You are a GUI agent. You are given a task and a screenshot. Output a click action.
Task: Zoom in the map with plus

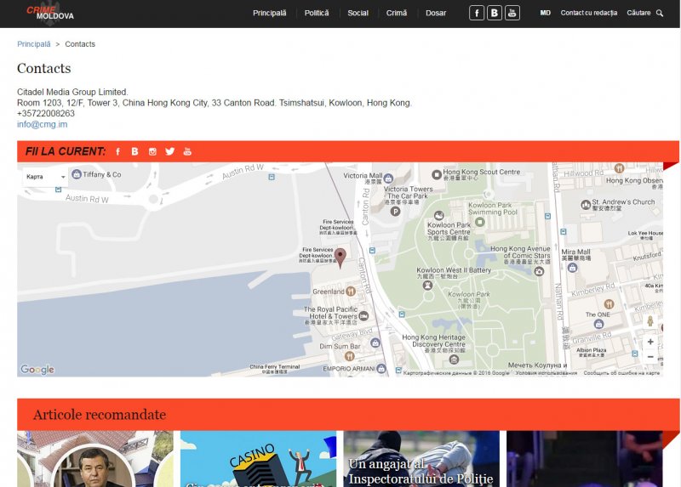650,342
